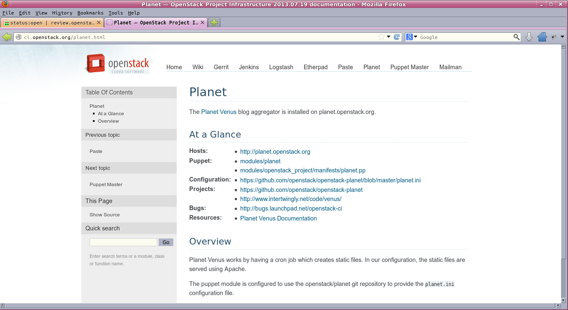
Task: Expand the bookmark star dropdown arrow
Action: [x=389, y=37]
